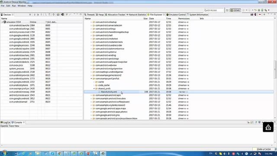The image size is (277, 156).
Task: Open the Edit menu
Action: click(8, 6)
